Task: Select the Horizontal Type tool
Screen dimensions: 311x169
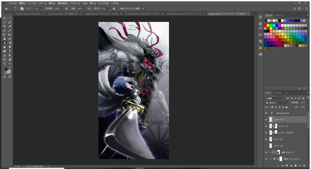Action: click(x=10, y=51)
